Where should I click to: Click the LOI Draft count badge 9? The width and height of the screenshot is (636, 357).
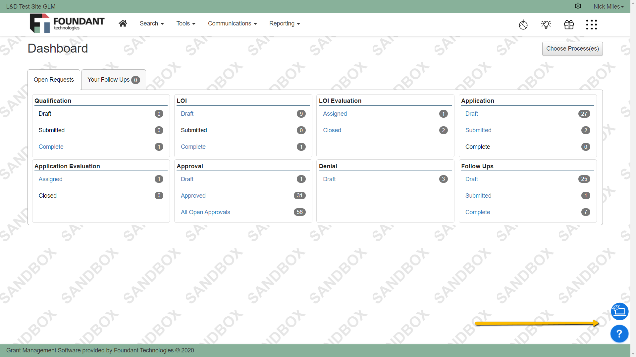[x=301, y=114]
